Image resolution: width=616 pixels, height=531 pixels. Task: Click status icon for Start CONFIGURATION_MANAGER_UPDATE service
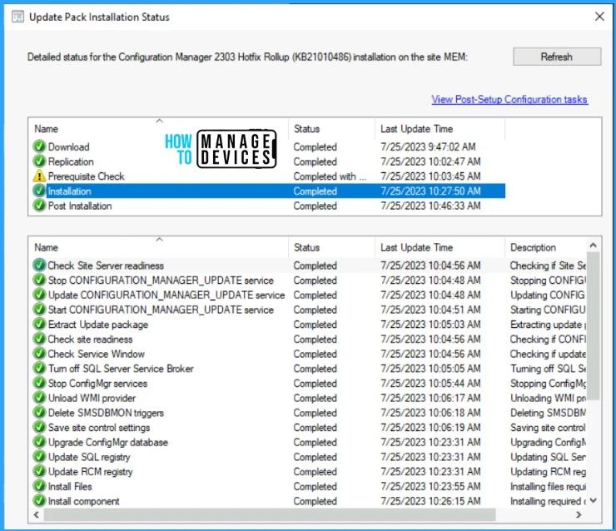[x=39, y=310]
